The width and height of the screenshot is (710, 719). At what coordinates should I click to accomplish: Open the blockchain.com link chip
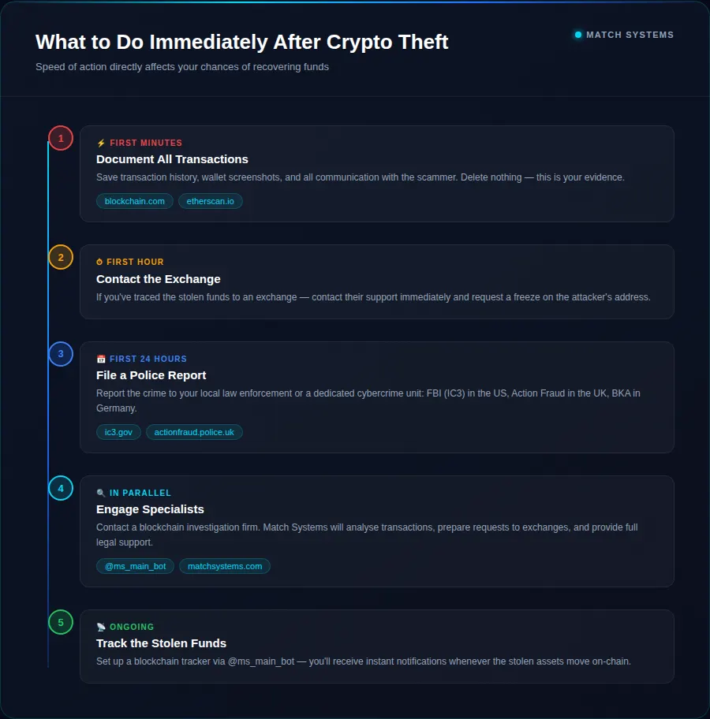[135, 201]
